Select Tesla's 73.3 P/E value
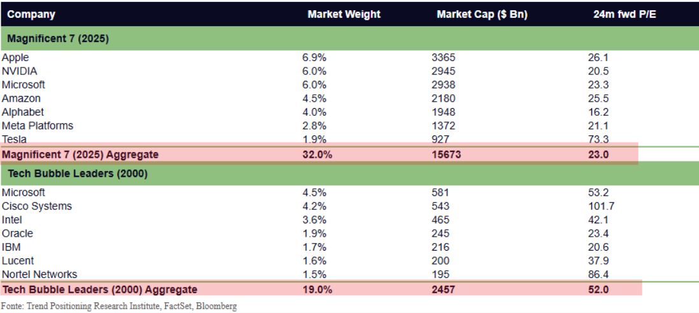 click(x=599, y=139)
